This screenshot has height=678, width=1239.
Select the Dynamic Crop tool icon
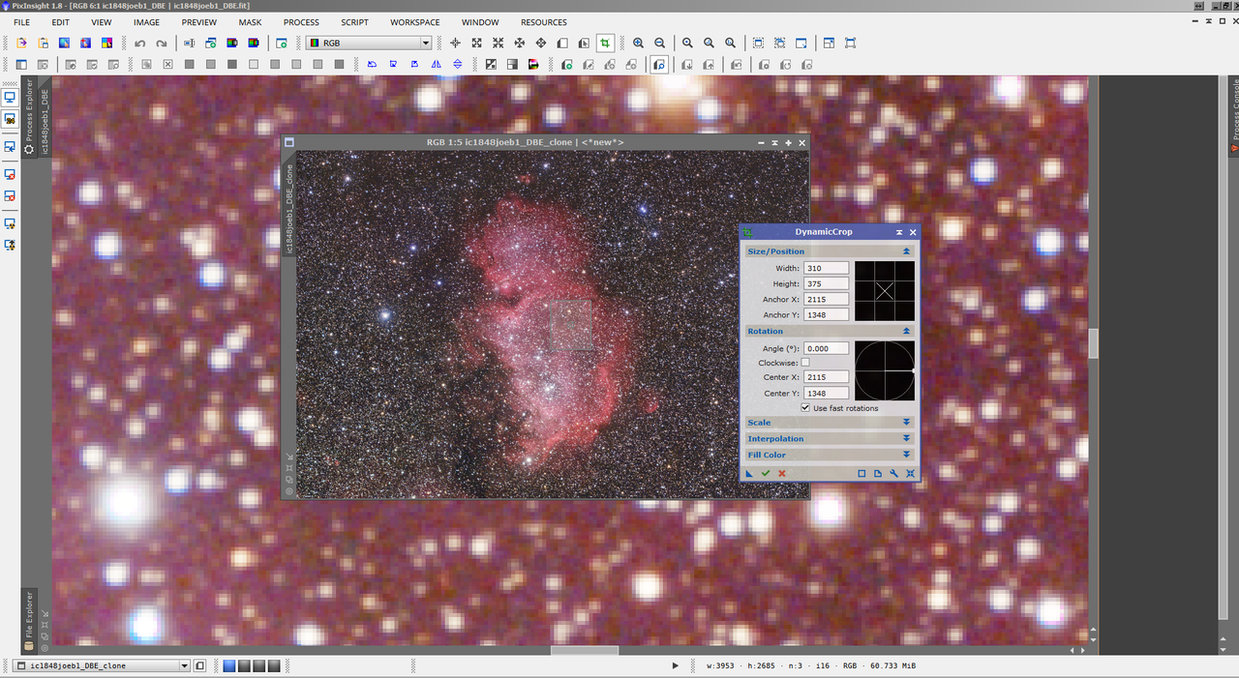click(605, 43)
